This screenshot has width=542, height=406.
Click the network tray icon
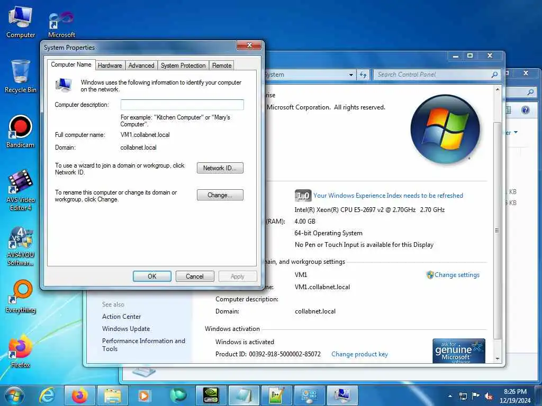tap(463, 396)
